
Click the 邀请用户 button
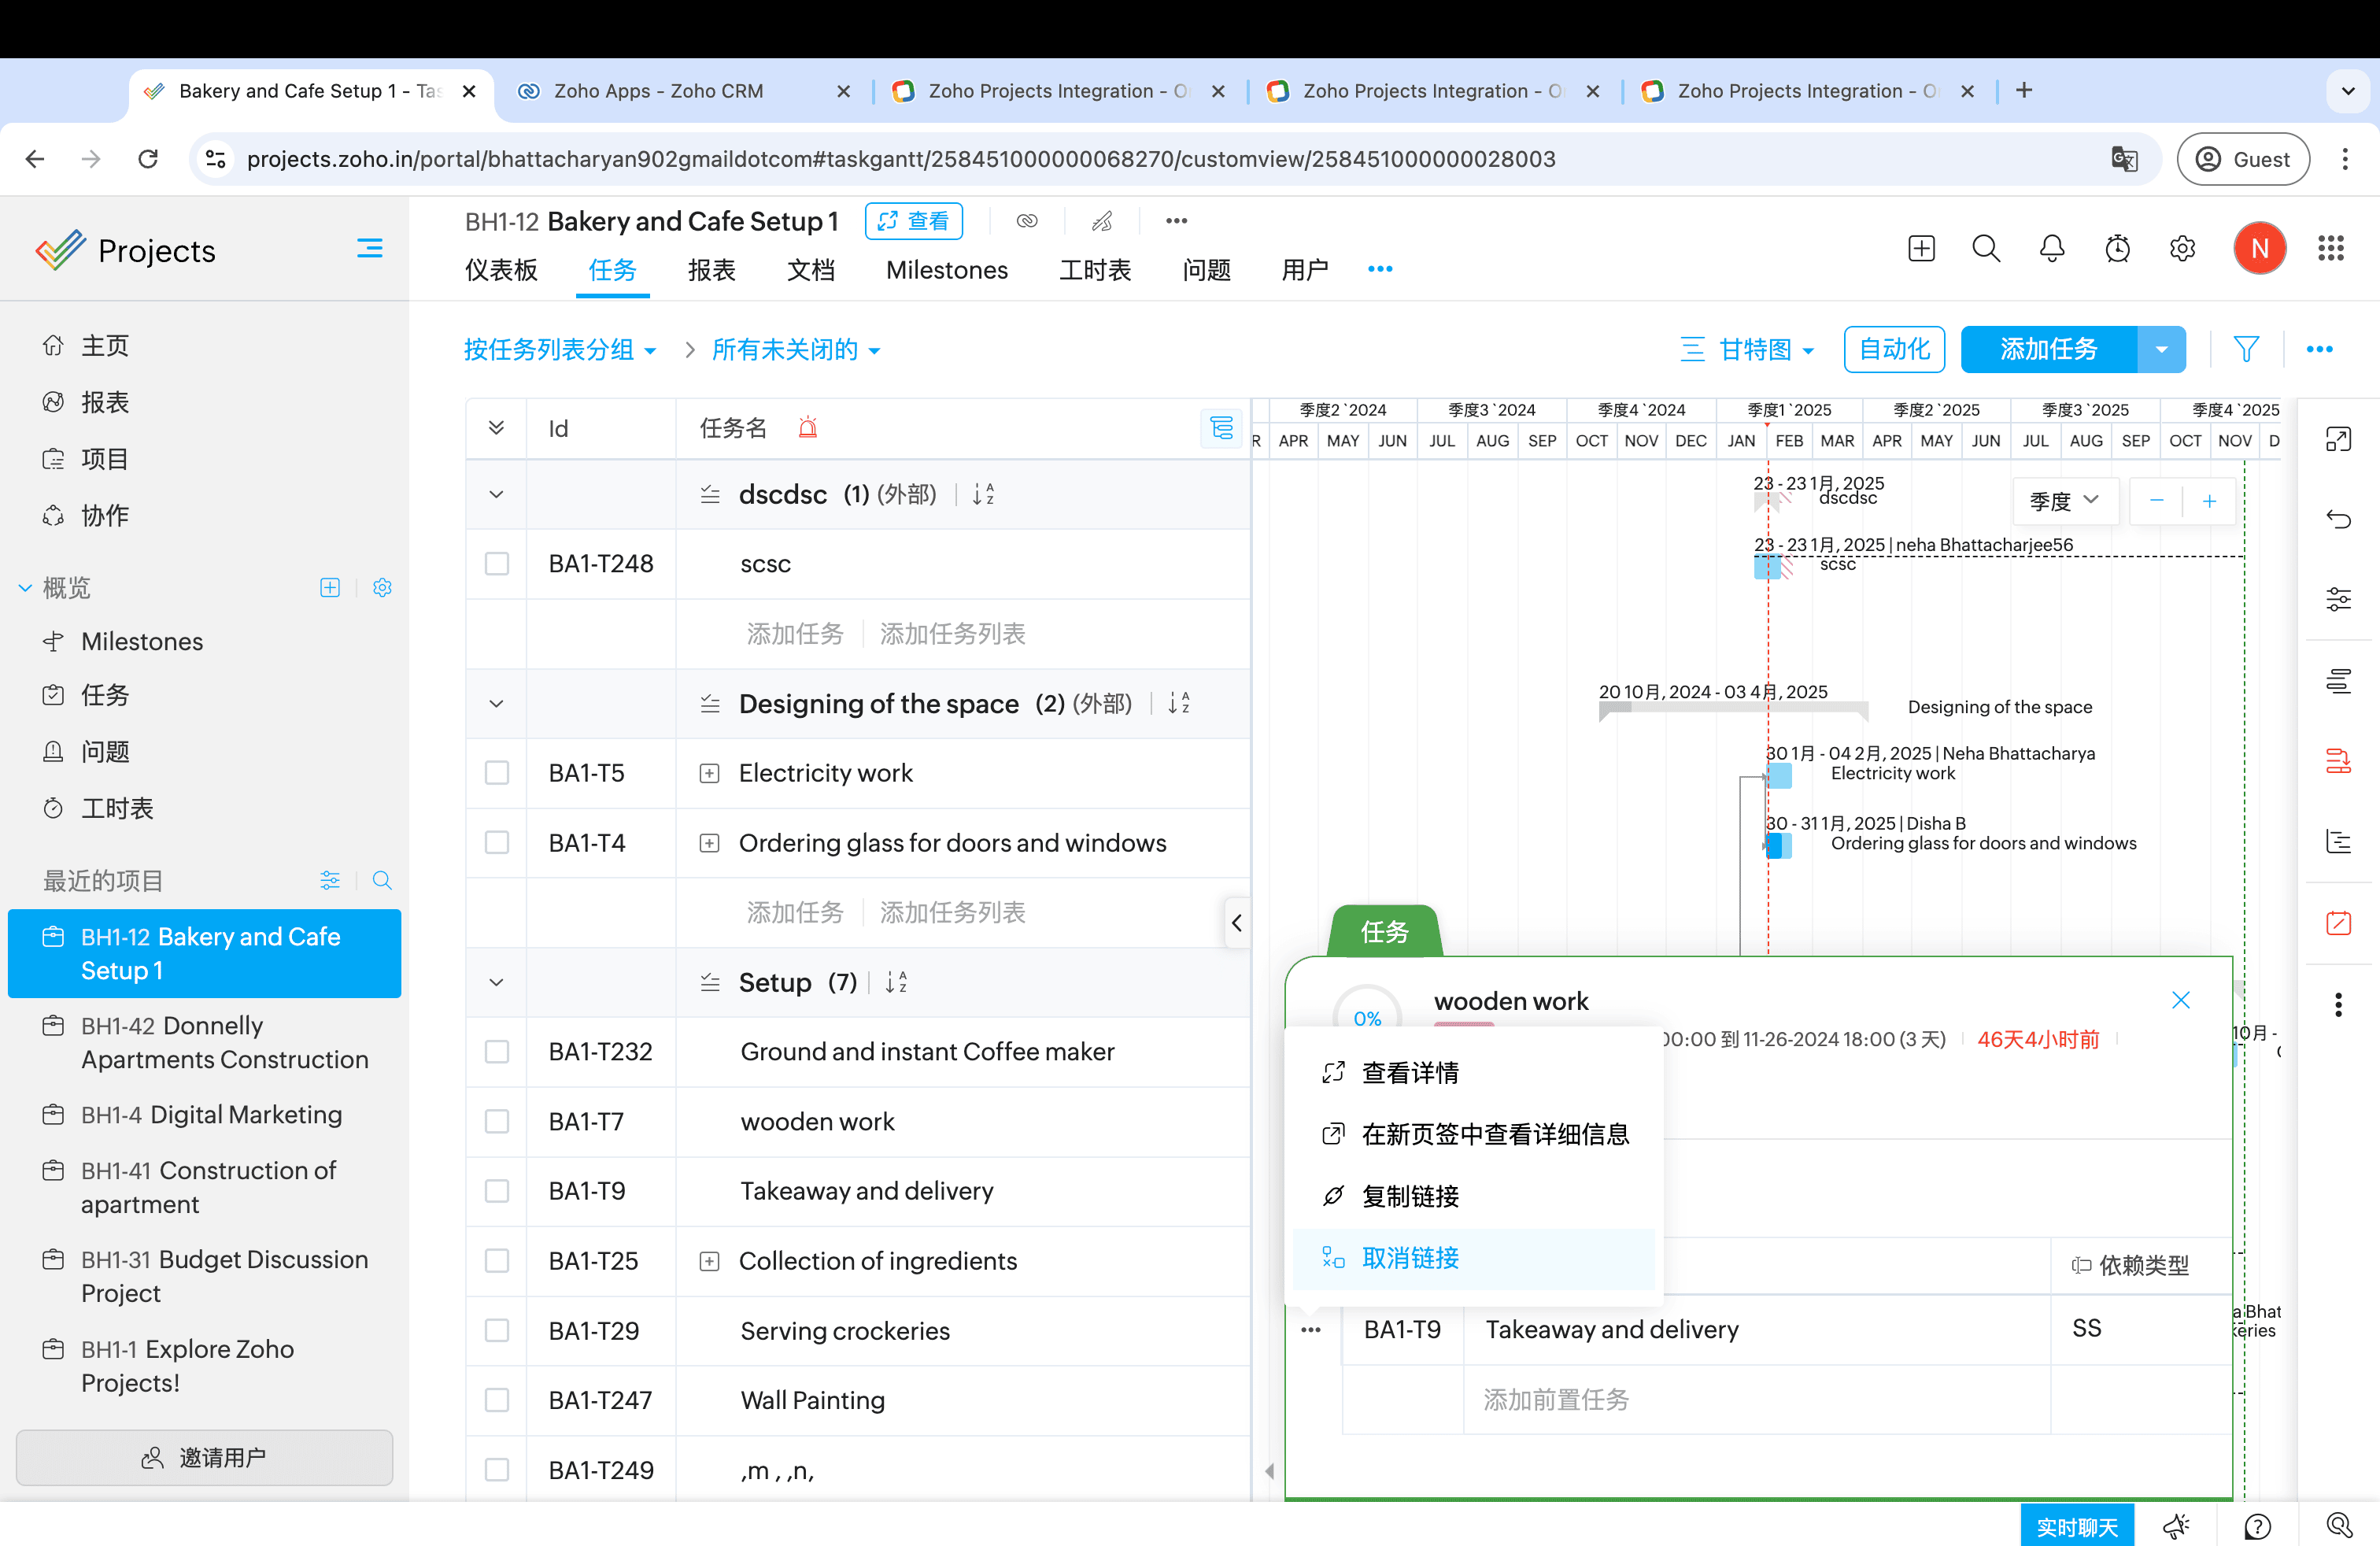click(x=204, y=1457)
